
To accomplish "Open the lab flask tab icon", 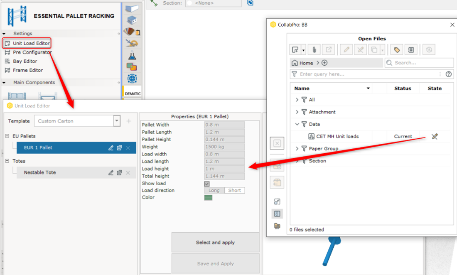I will tap(132, 55).
